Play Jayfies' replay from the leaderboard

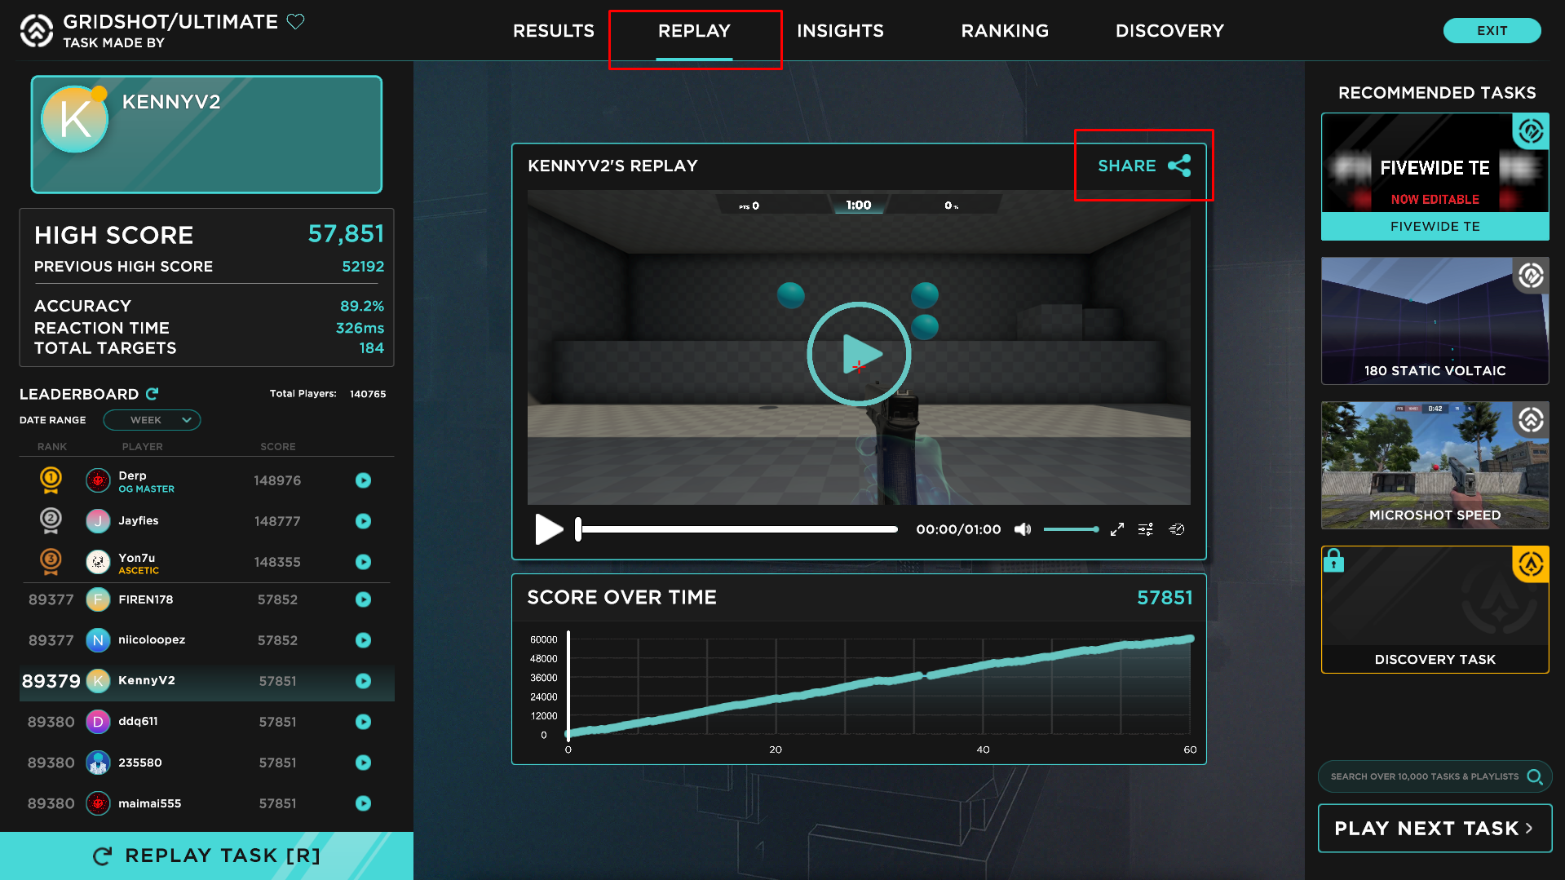click(363, 521)
